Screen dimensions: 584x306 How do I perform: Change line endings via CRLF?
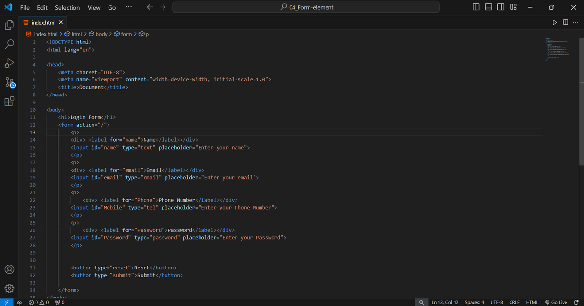coord(514,302)
